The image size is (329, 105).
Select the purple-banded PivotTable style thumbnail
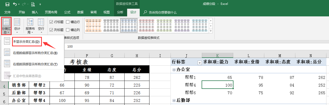tap(182, 25)
